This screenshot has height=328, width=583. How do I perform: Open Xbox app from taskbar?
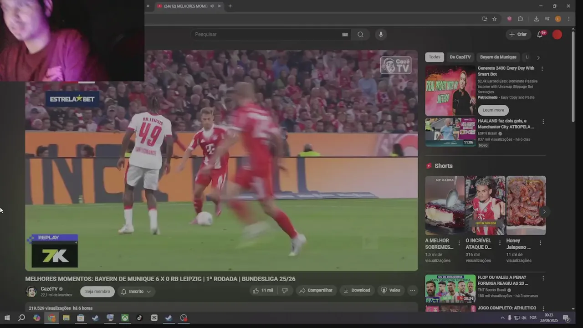tap(124, 318)
